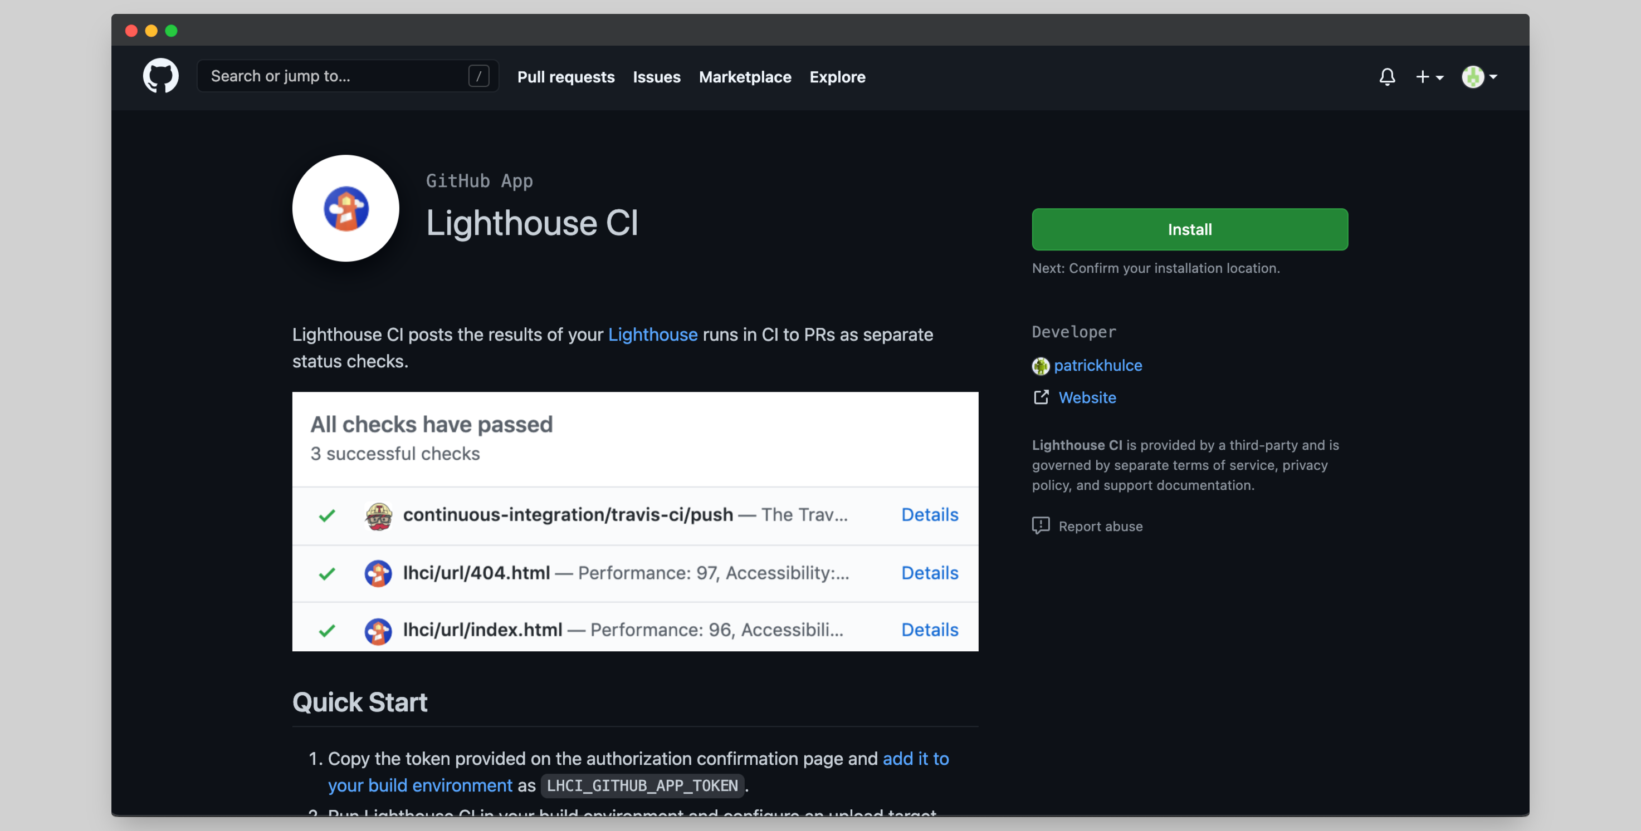Viewport: 1641px width, 831px height.
Task: Go to Marketplace in top navigation
Action: [745, 77]
